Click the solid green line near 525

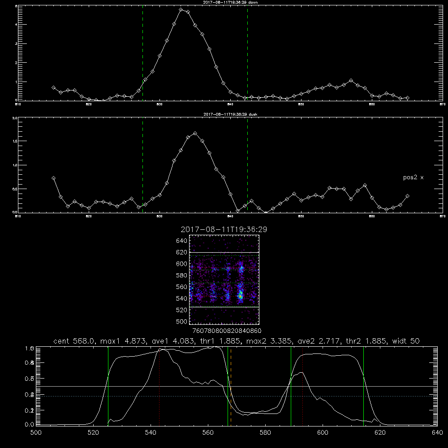click(x=108, y=386)
